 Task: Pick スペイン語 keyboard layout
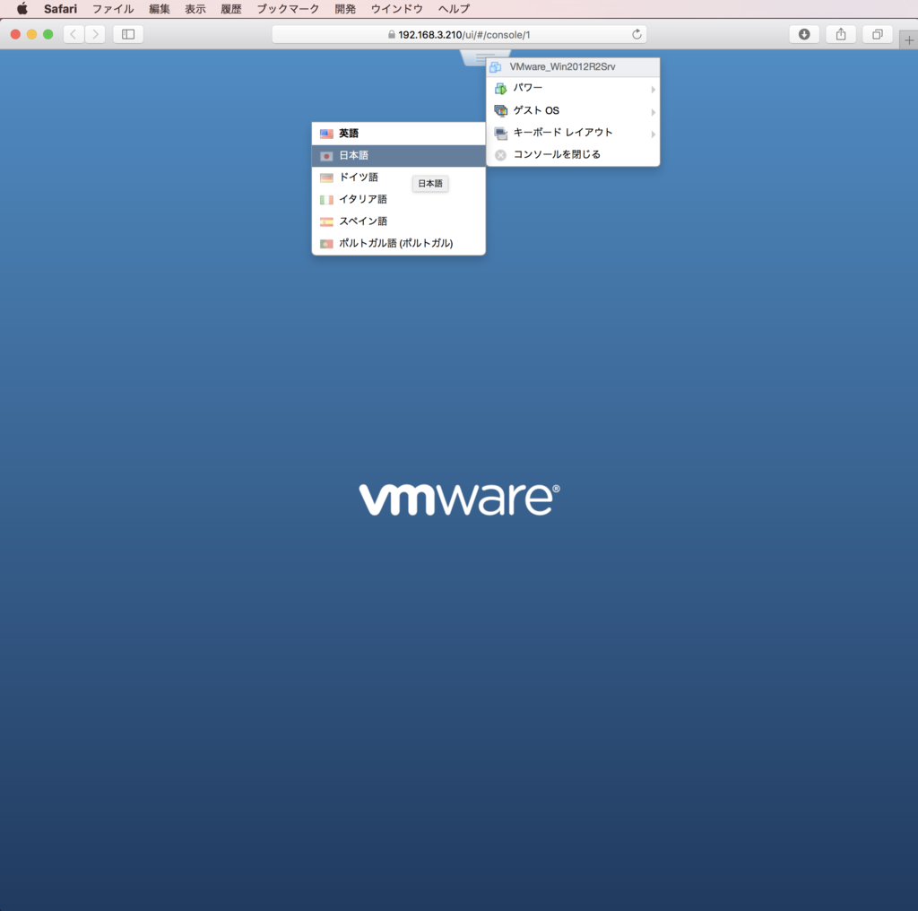coord(399,221)
